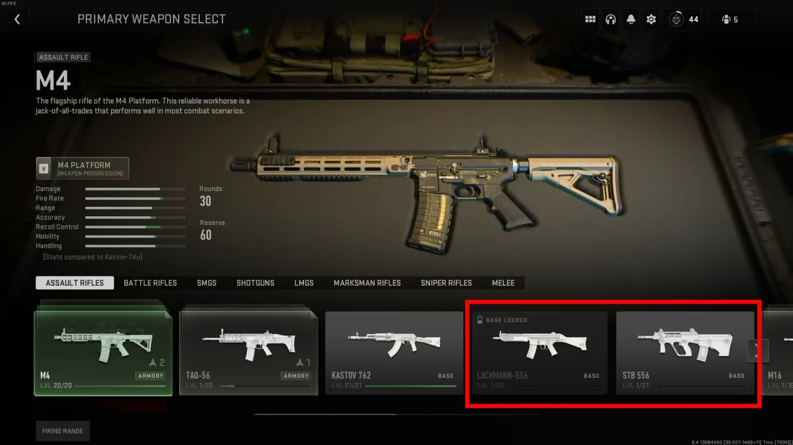793x445 pixels.
Task: Open the social party icon showing 5
Action: click(x=730, y=19)
